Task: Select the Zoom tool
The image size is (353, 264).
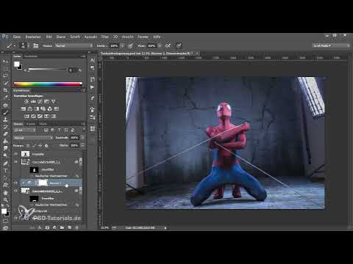Action: (x=5, y=199)
